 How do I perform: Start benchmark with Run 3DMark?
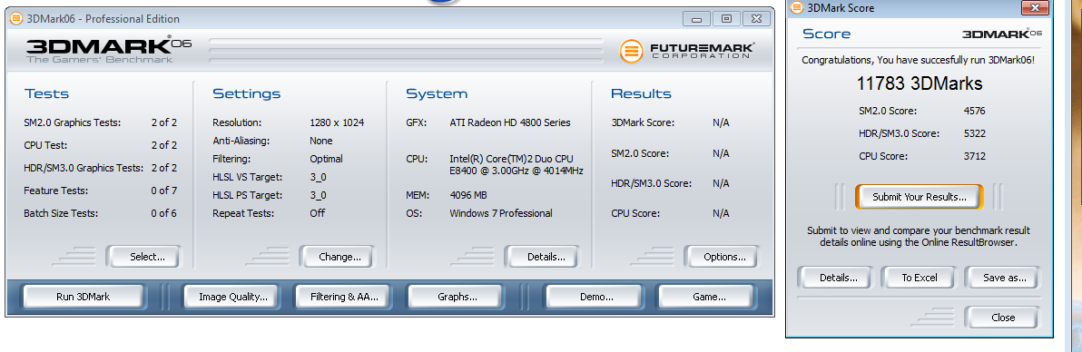click(83, 297)
